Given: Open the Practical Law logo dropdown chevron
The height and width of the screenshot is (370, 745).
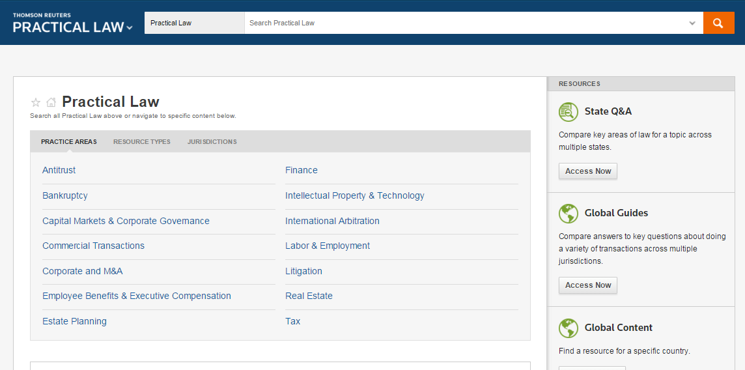Looking at the screenshot, I should pyautogui.click(x=130, y=28).
